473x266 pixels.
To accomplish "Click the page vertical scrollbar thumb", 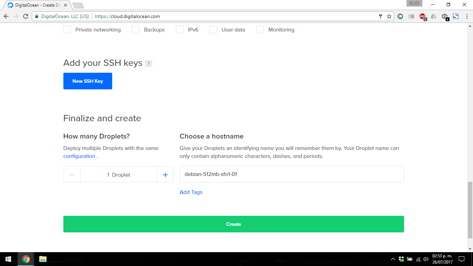I will (470, 210).
